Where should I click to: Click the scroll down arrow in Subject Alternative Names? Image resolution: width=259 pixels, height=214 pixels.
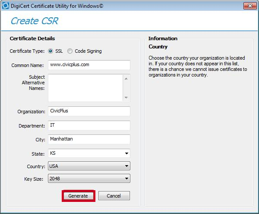[x=126, y=98]
